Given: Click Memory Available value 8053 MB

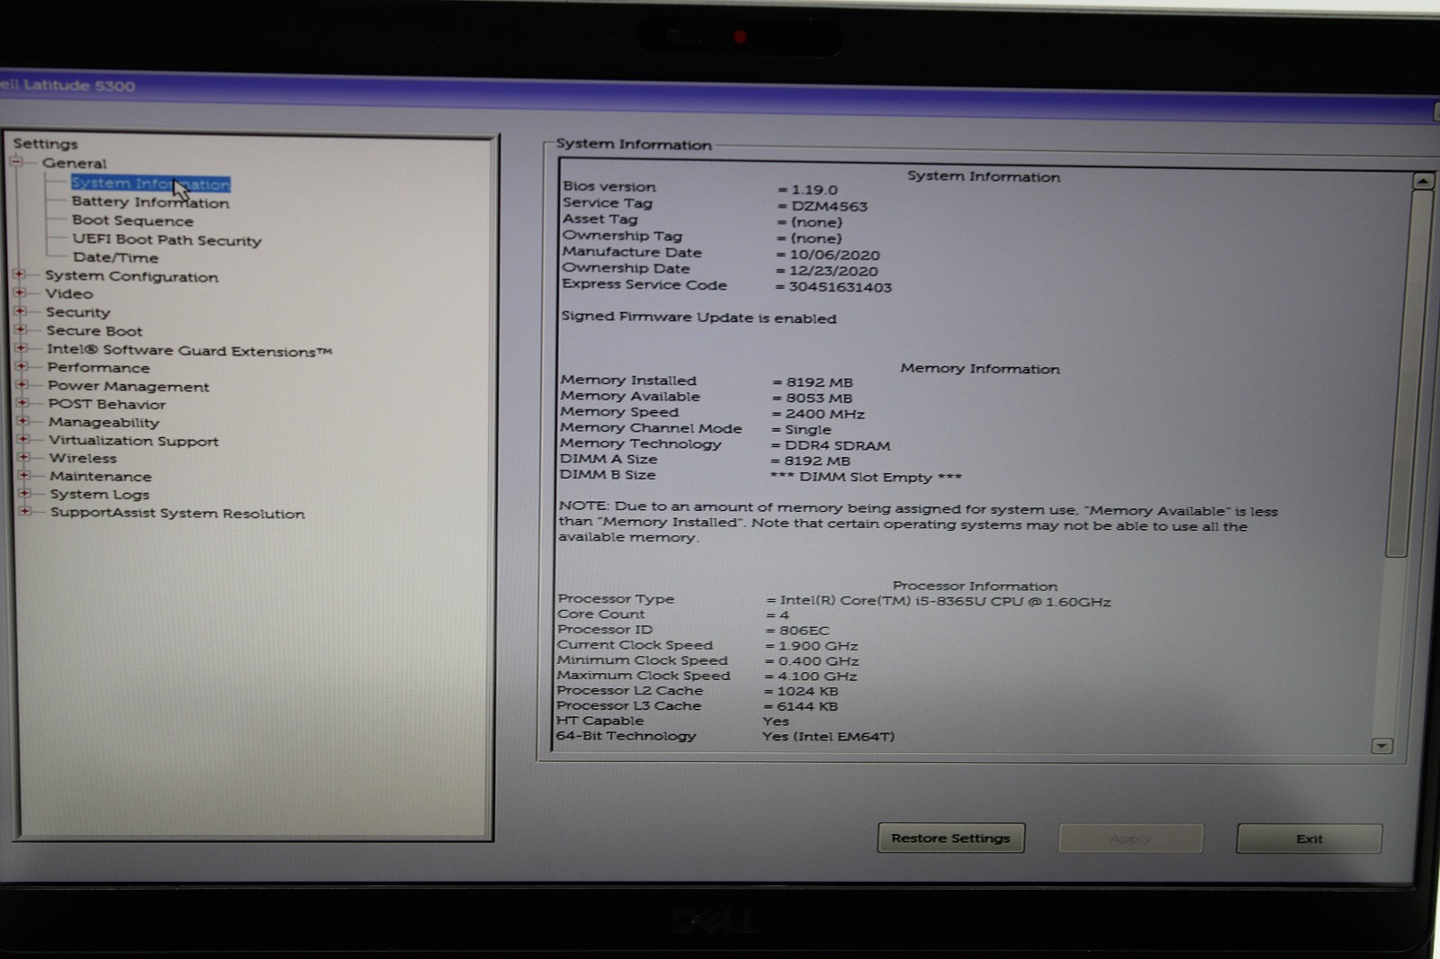Looking at the screenshot, I should click(818, 399).
